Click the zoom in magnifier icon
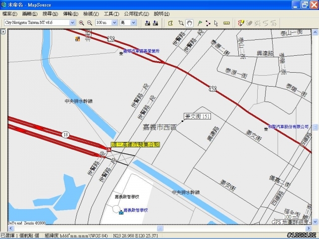Viewport: 319px width, 239px height. (81, 23)
